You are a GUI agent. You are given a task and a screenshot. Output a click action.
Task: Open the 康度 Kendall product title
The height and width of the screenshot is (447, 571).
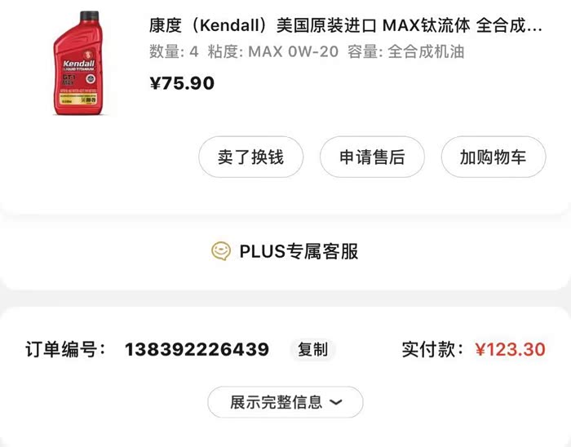tap(346, 26)
